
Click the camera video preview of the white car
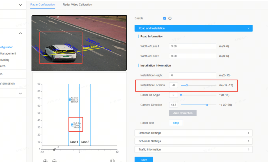pos(79,43)
